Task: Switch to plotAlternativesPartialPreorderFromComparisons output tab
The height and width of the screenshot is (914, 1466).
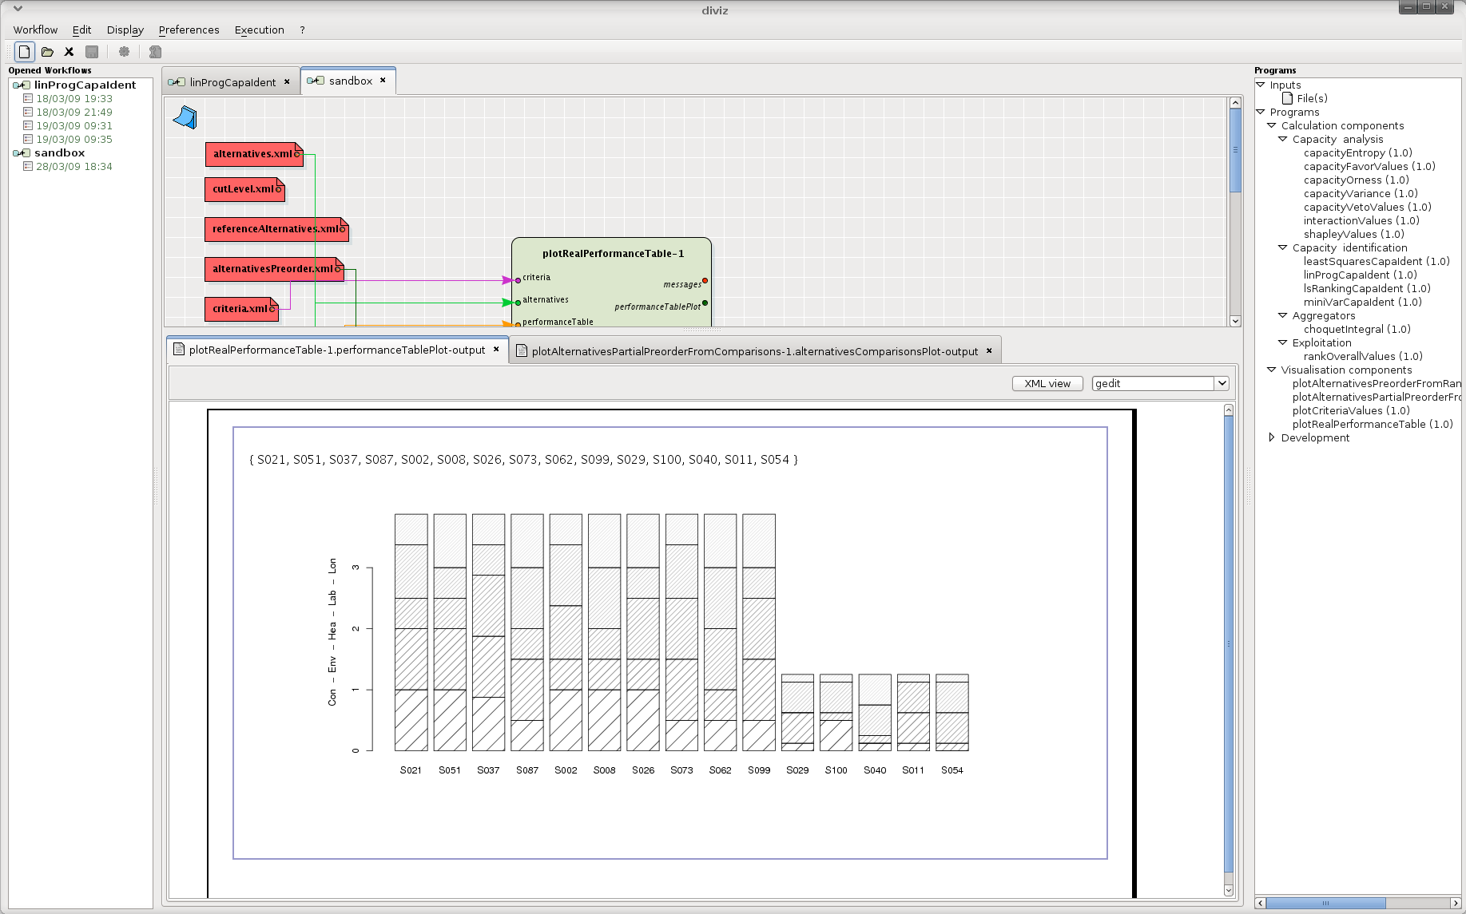Action: click(754, 351)
